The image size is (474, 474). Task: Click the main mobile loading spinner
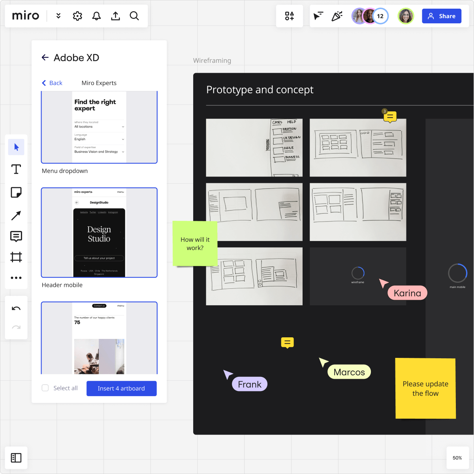(457, 273)
